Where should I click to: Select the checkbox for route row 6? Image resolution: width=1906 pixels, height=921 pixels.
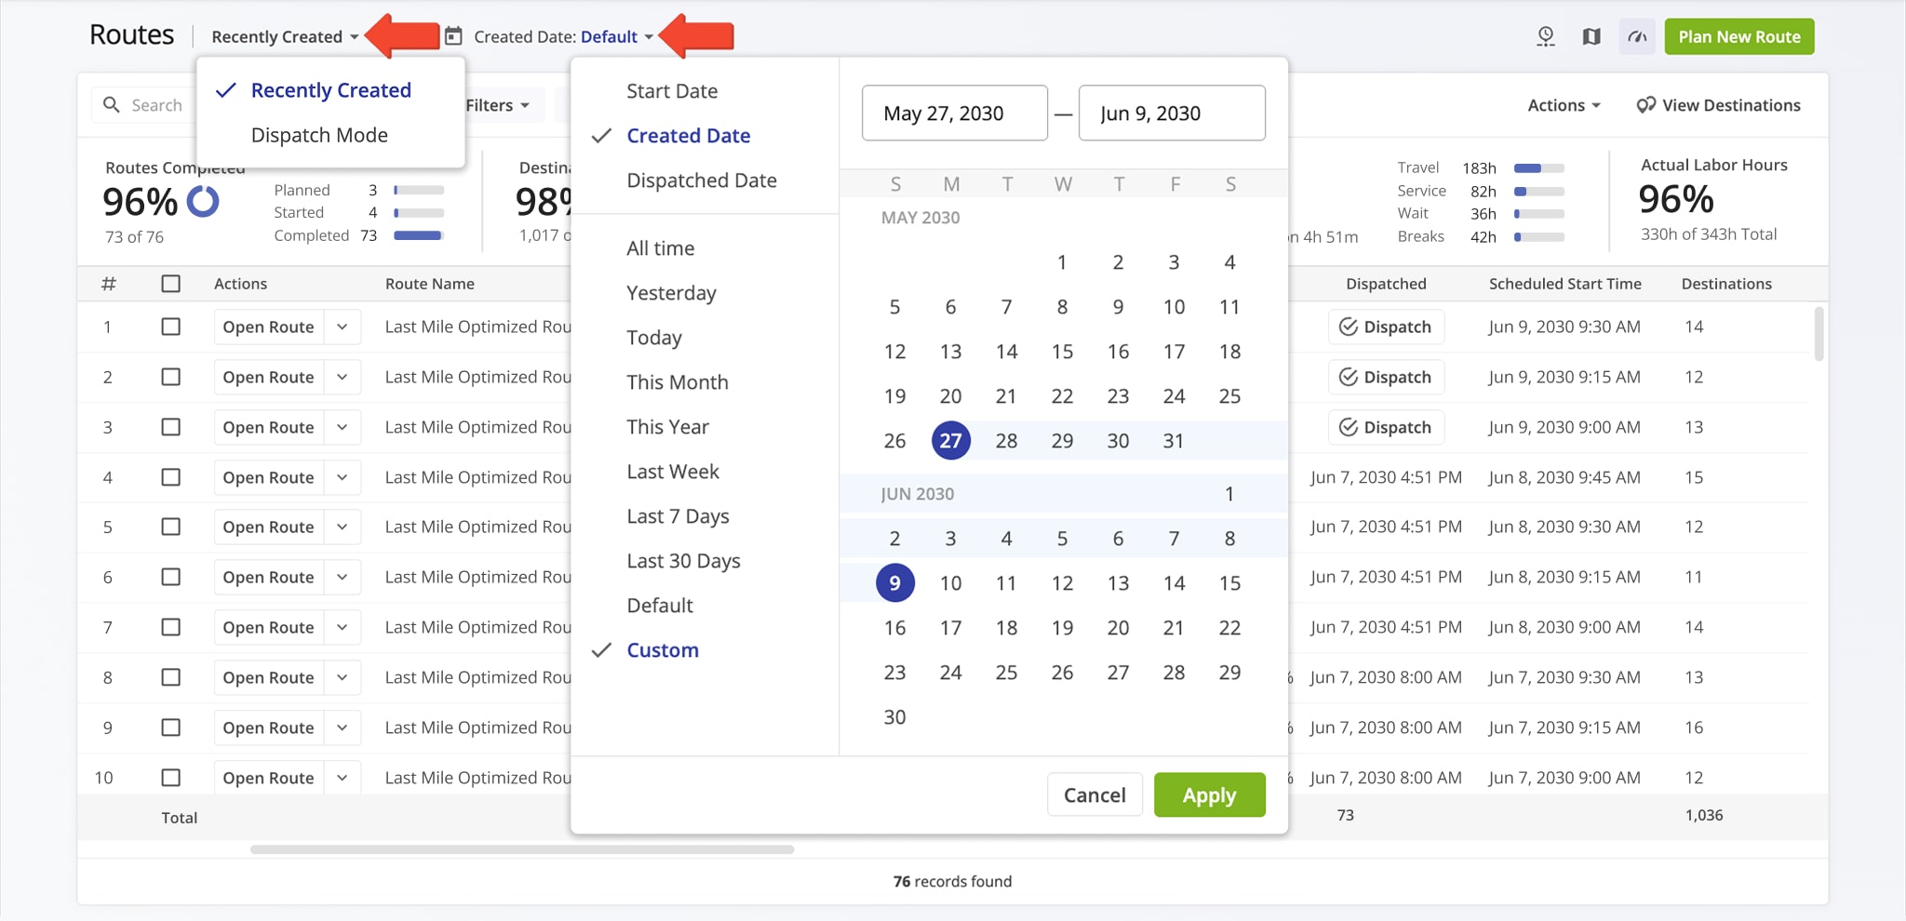click(171, 577)
